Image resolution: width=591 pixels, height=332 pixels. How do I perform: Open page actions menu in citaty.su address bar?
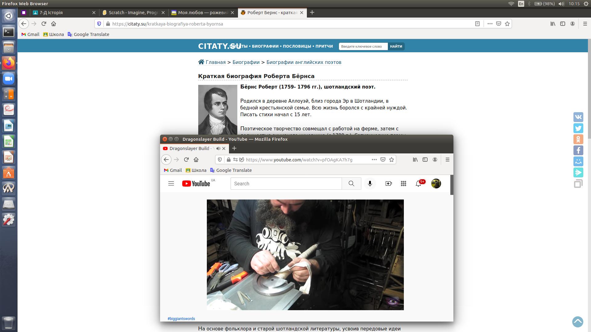point(490,24)
